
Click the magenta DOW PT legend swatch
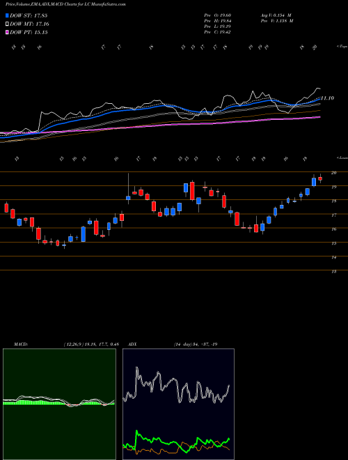[7, 33]
